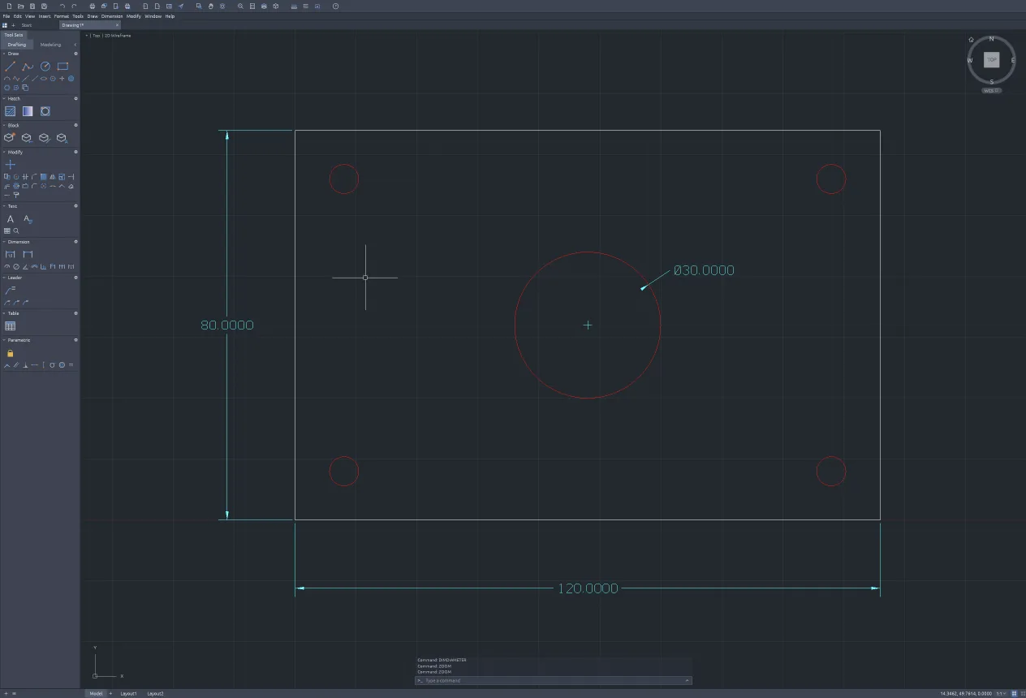Viewport: 1026px width, 698px height.
Task: Open the WCS coordinate system dropdown
Action: click(991, 91)
